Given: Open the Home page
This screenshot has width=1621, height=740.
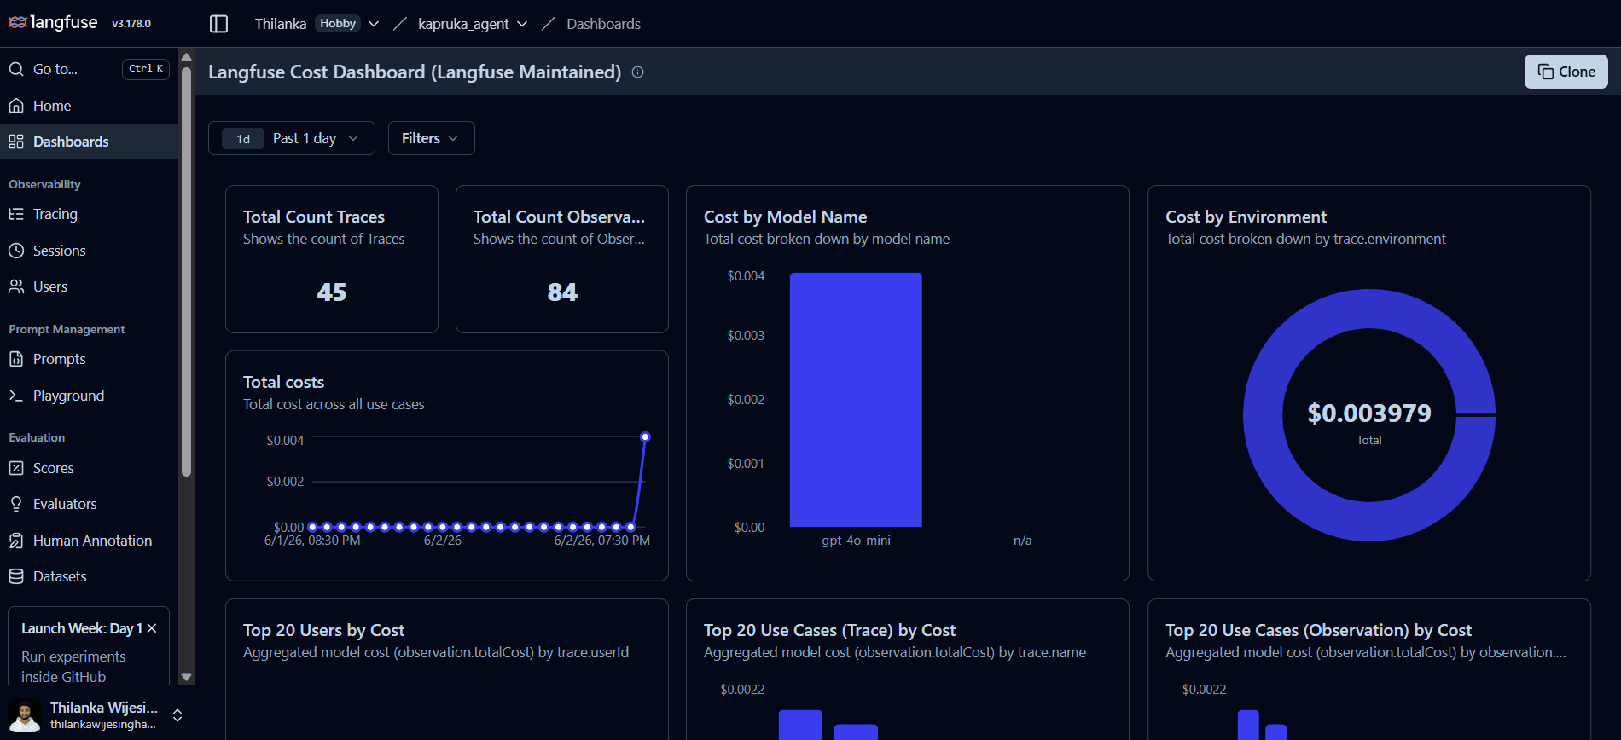Looking at the screenshot, I should [x=90, y=106].
